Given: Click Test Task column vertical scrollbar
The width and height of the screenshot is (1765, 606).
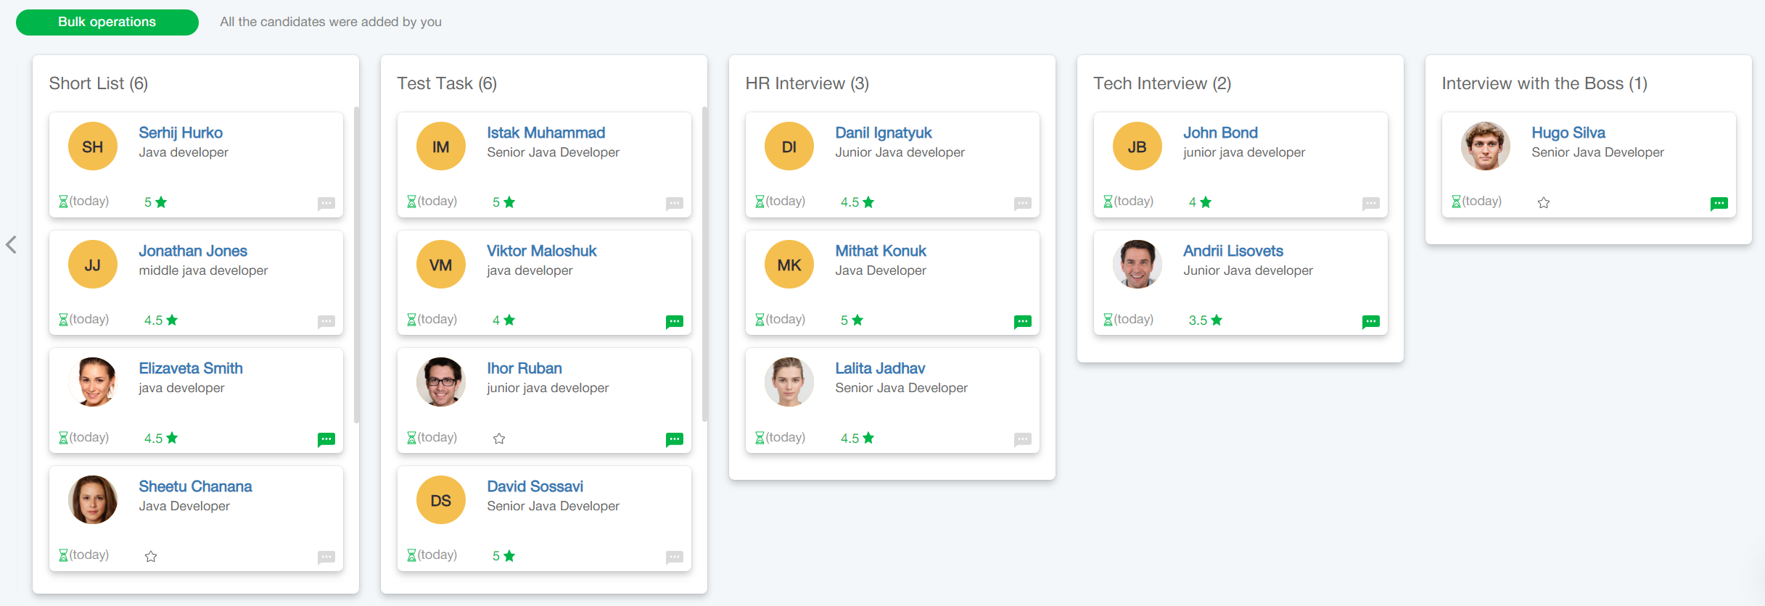Looking at the screenshot, I should 704,265.
